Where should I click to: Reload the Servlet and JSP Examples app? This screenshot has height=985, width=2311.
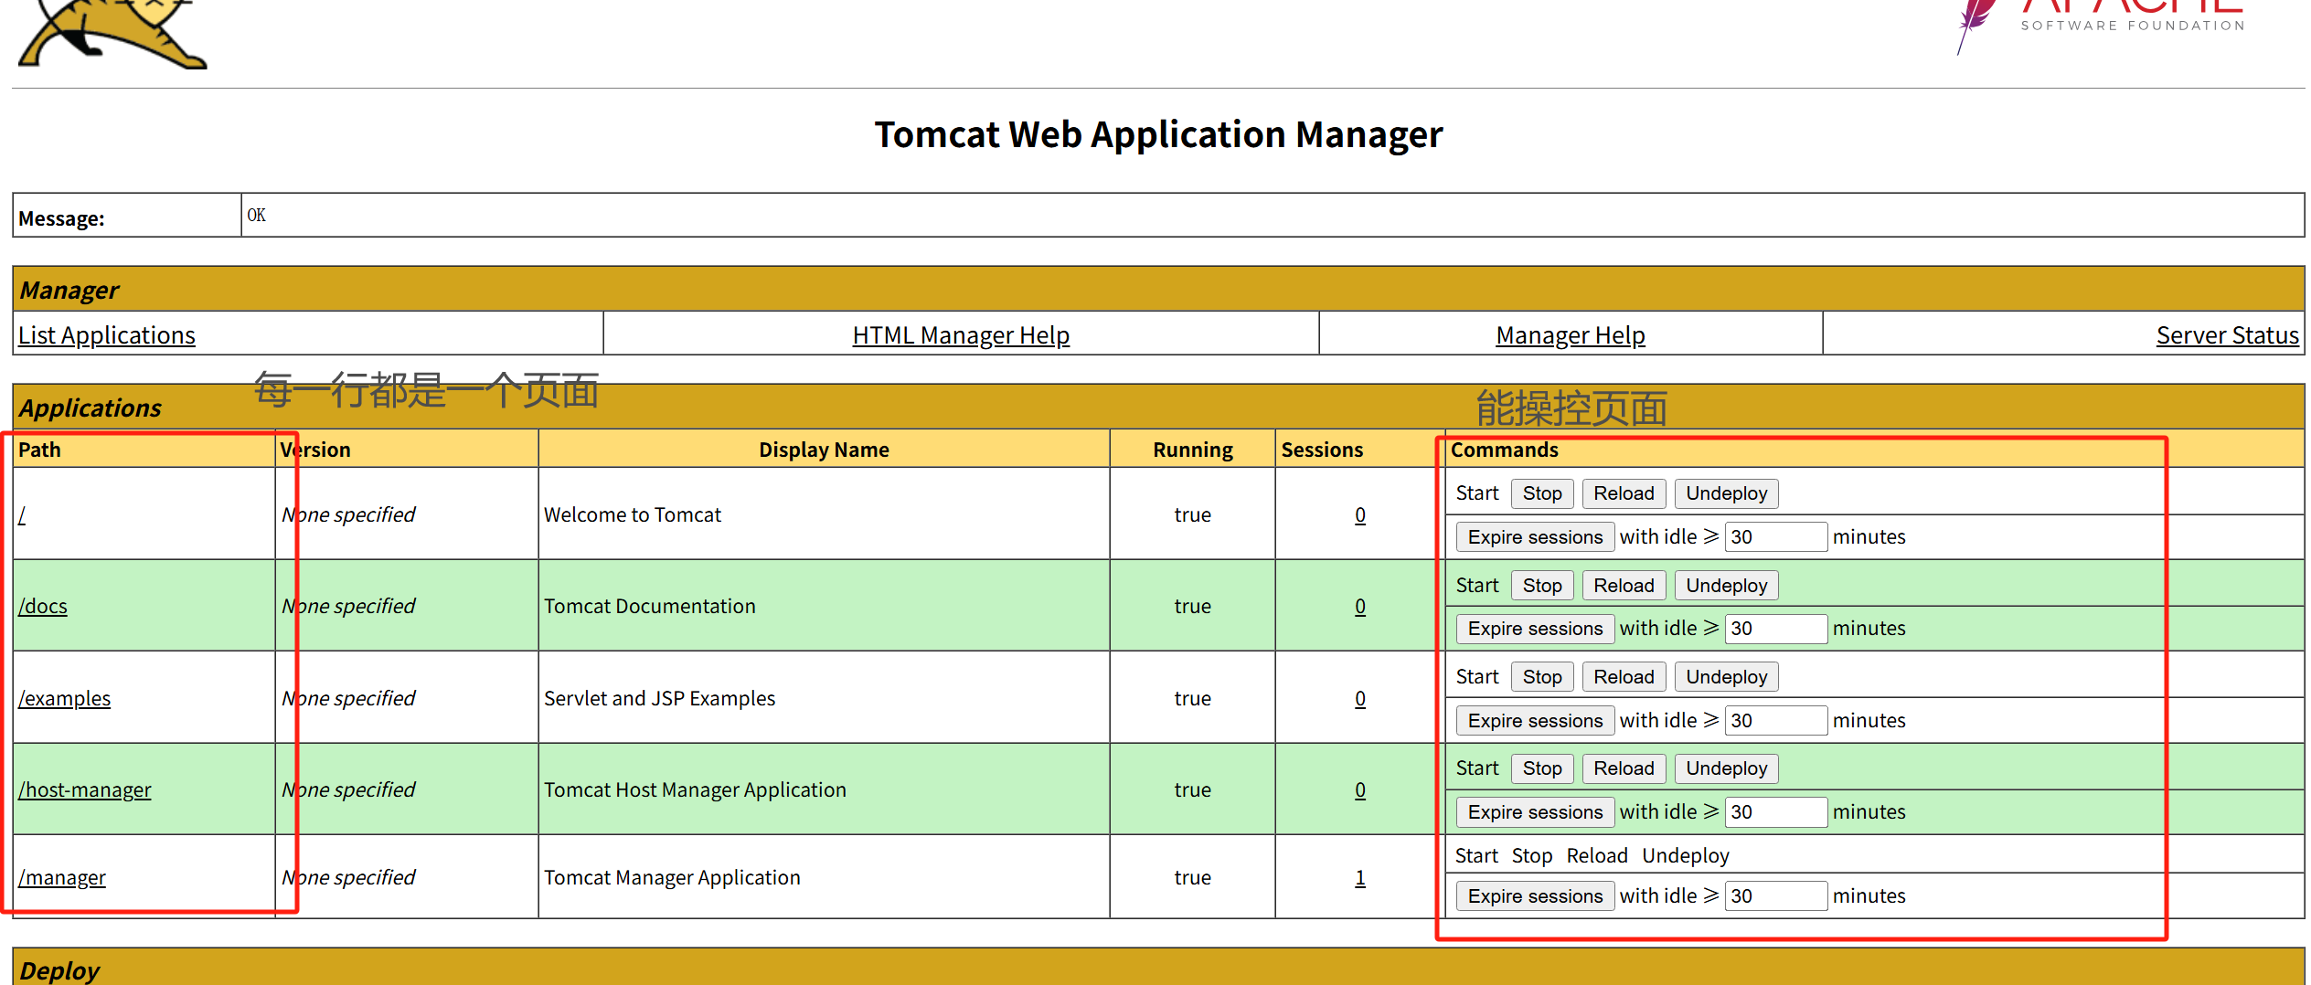pyautogui.click(x=1624, y=677)
